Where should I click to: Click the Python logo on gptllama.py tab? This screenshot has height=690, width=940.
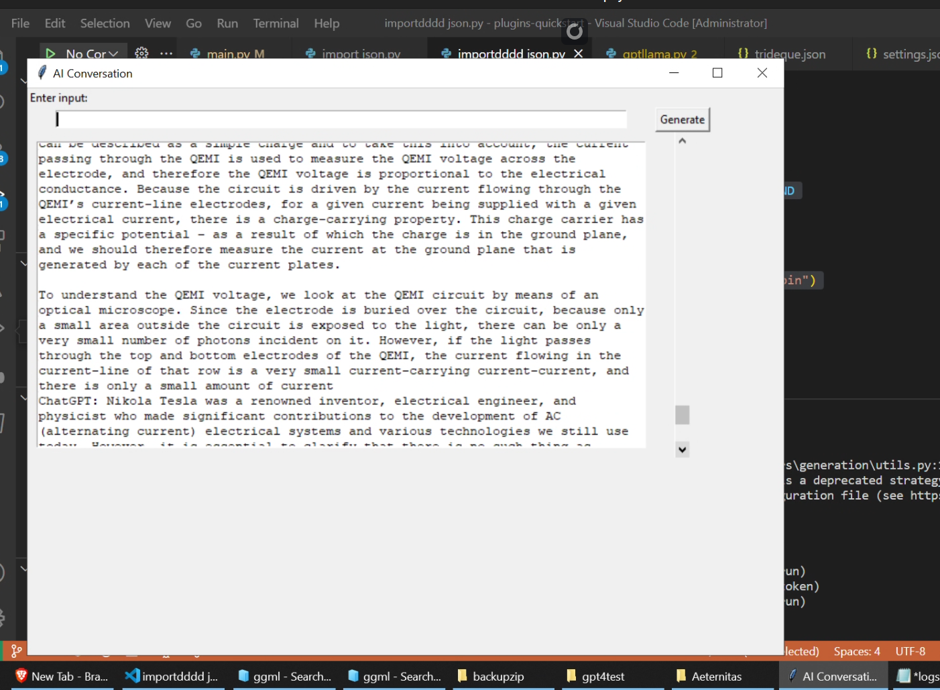tap(610, 54)
